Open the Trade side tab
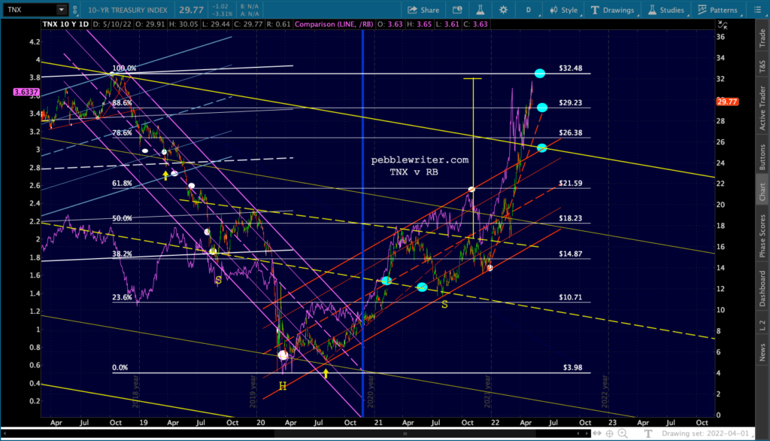 click(762, 38)
